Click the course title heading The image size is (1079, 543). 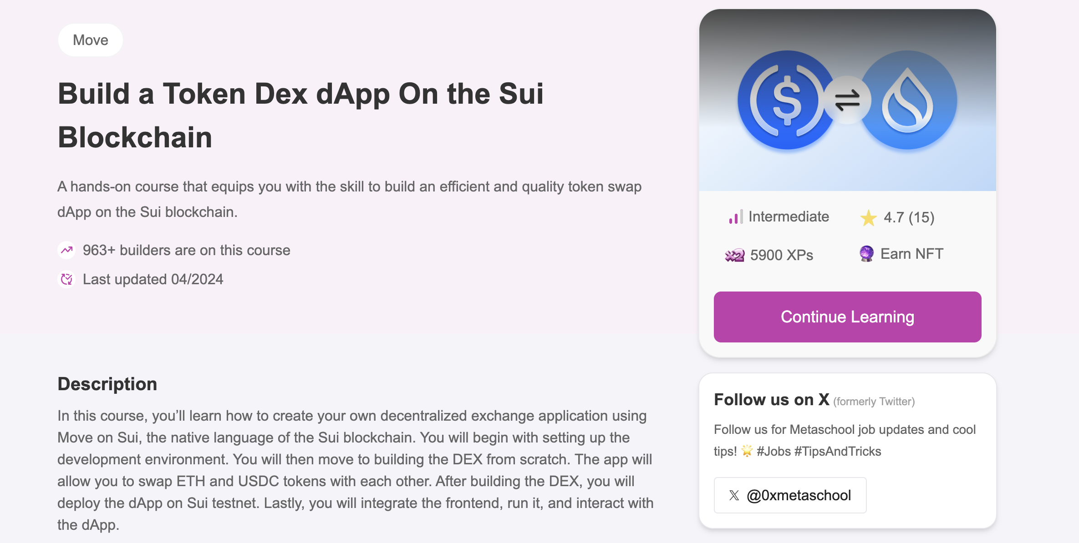[x=300, y=115]
